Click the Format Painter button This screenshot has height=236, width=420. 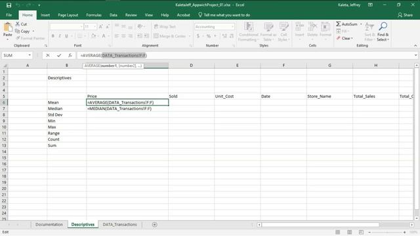pyautogui.click(x=30, y=38)
